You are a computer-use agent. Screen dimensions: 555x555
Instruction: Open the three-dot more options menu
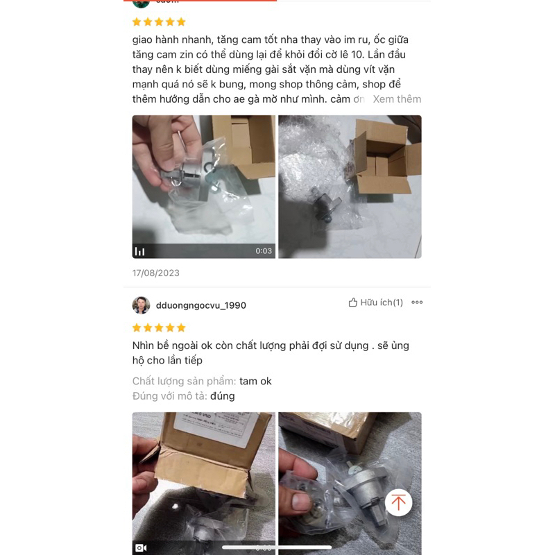click(417, 302)
